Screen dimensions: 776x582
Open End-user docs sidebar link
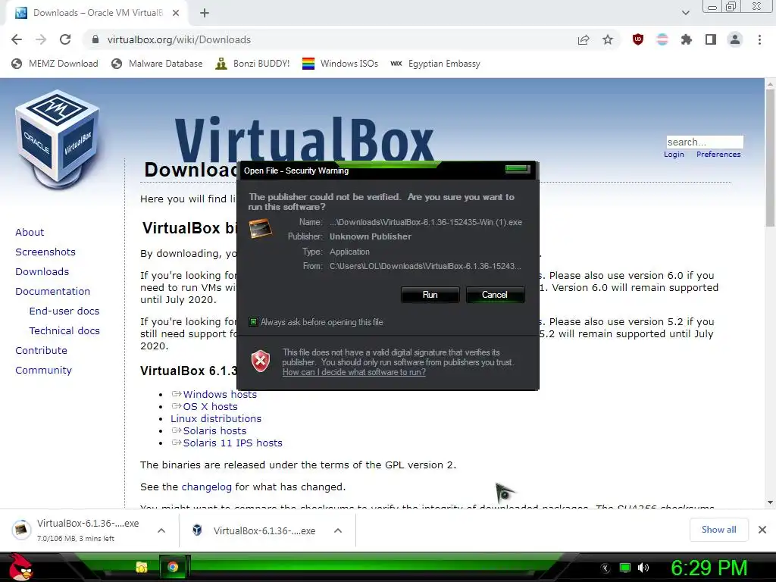[64, 311]
